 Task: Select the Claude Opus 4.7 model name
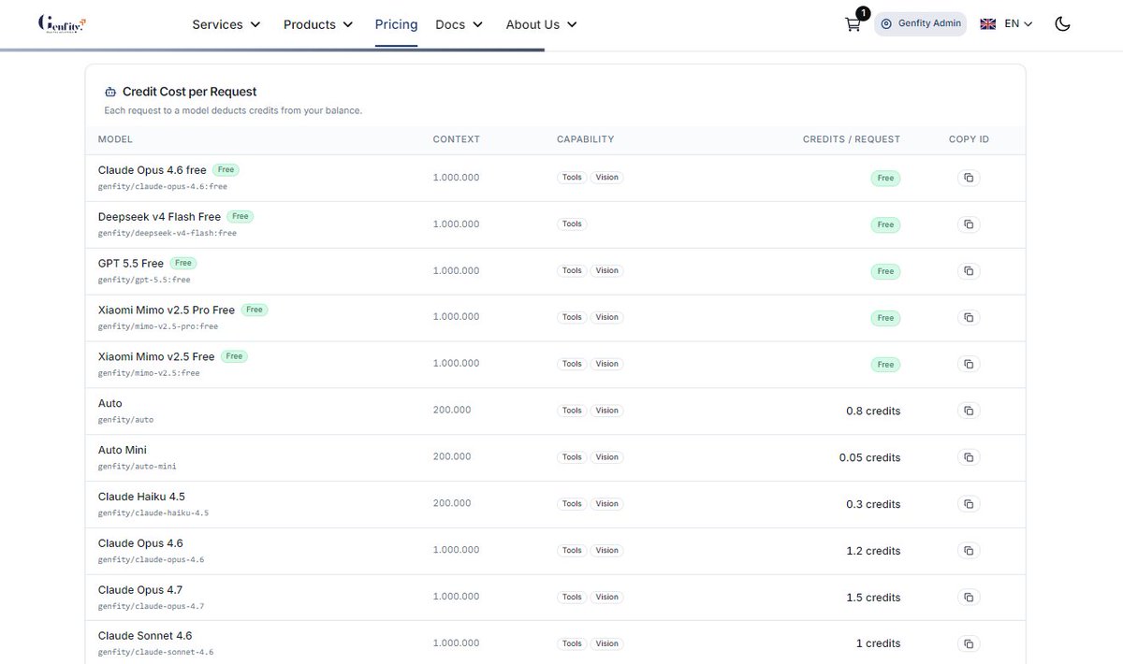140,590
